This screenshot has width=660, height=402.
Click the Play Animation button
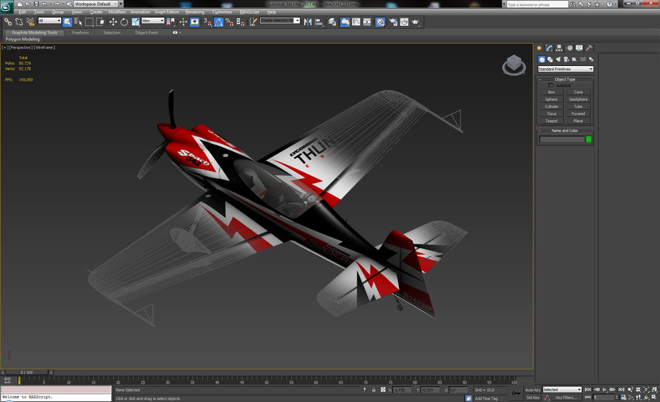click(x=604, y=389)
